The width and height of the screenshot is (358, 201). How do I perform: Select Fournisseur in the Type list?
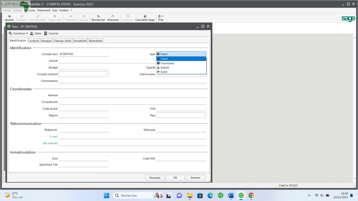click(x=181, y=63)
